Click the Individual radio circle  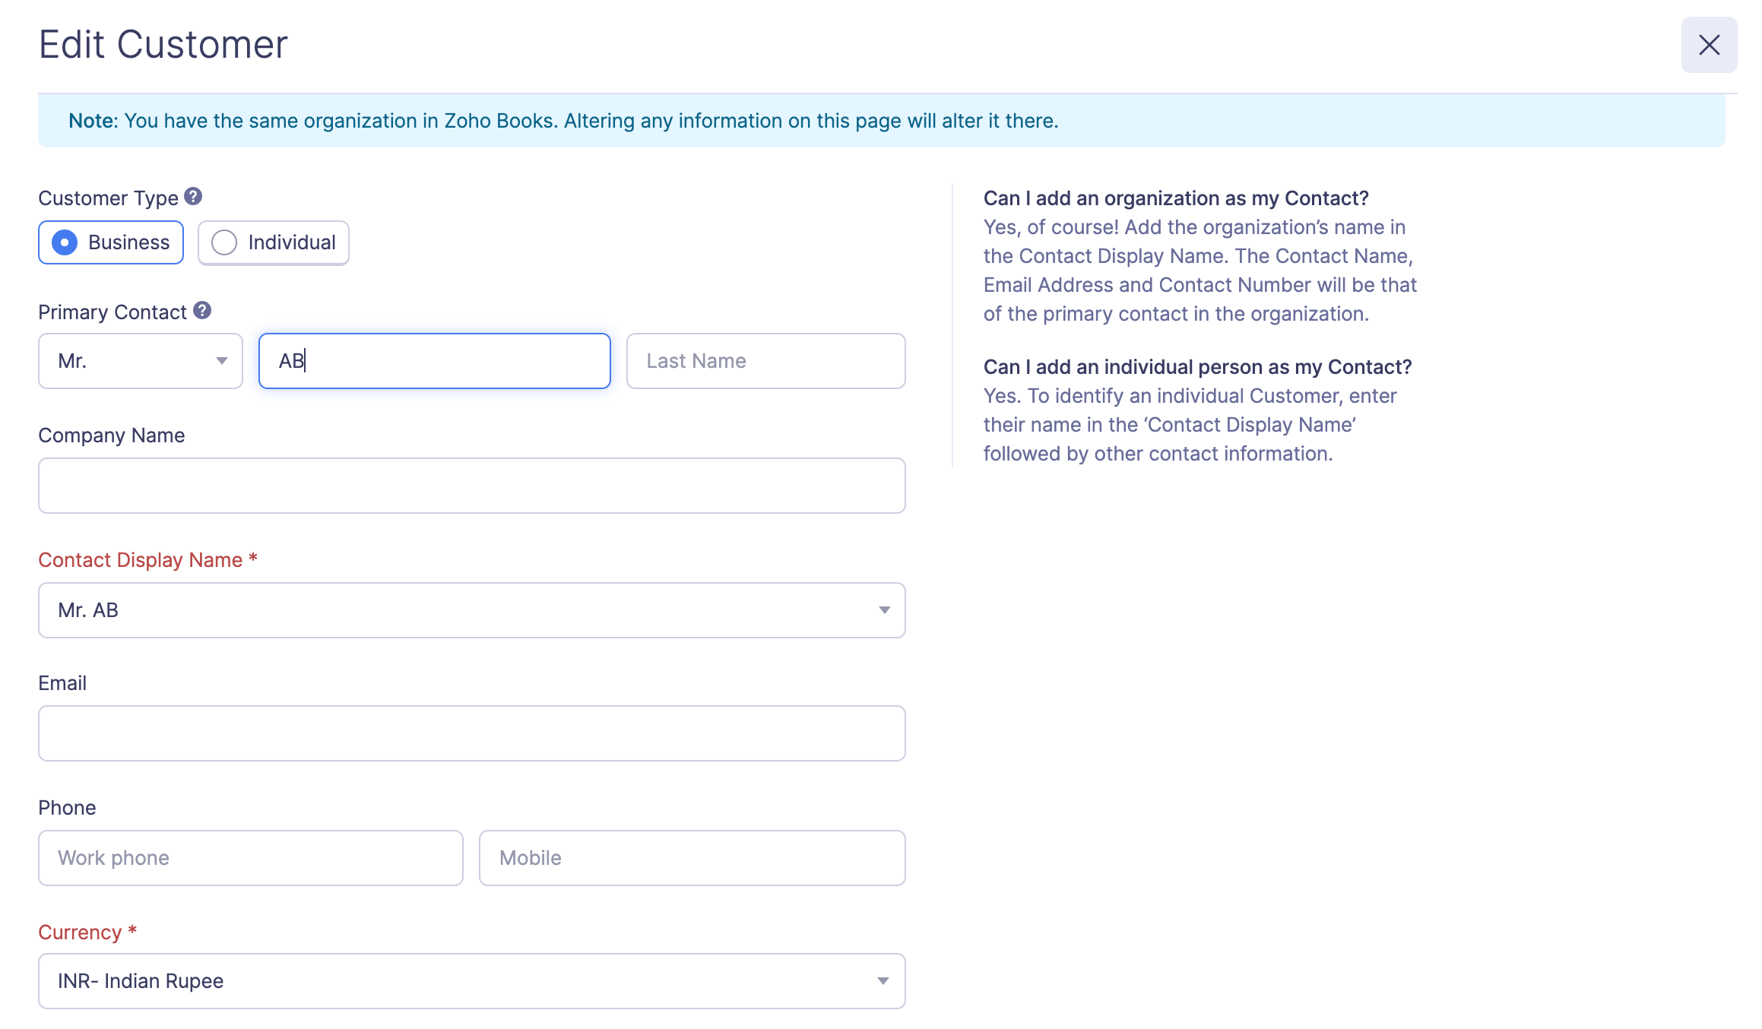tap(224, 242)
